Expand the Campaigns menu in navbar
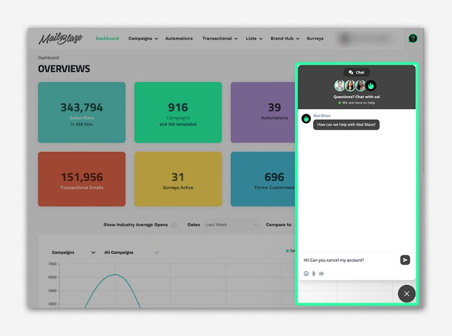 tap(143, 38)
